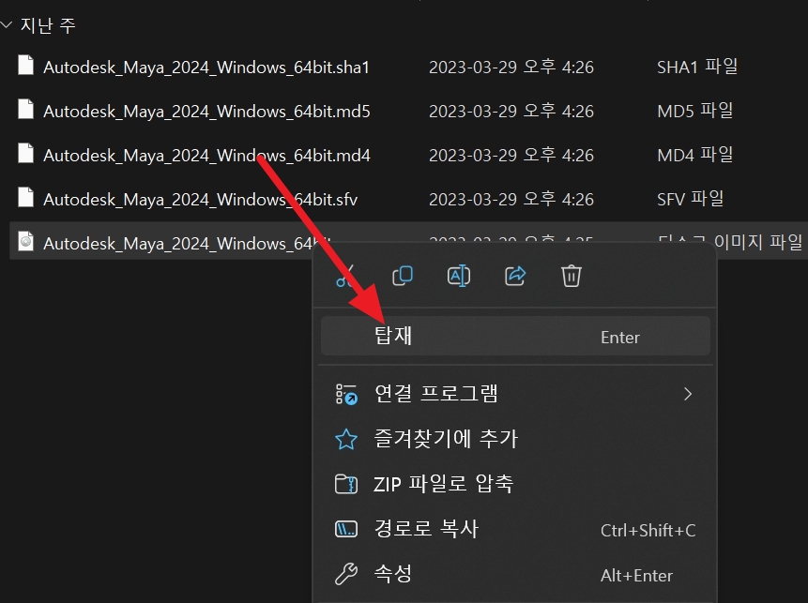Click the Share icon in context menu

tap(515, 276)
